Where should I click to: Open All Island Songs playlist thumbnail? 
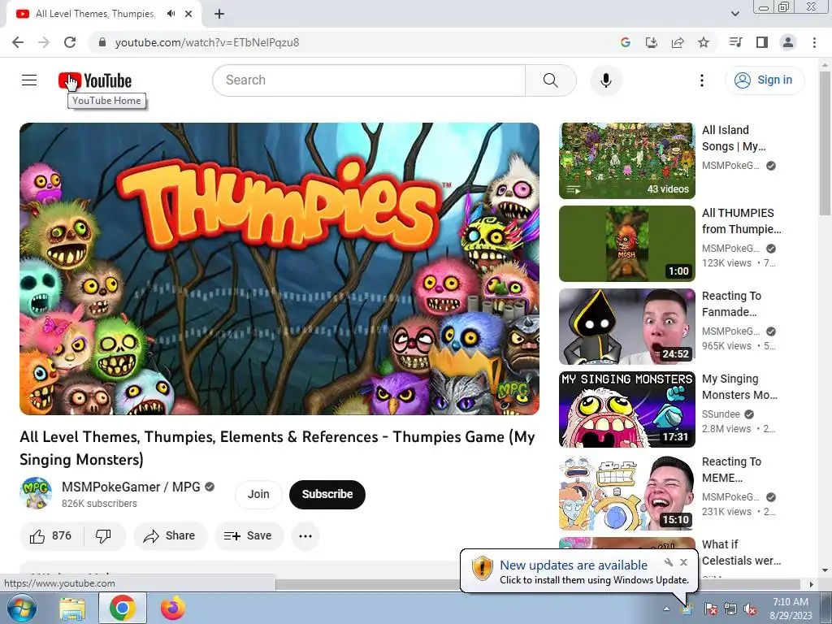(626, 161)
